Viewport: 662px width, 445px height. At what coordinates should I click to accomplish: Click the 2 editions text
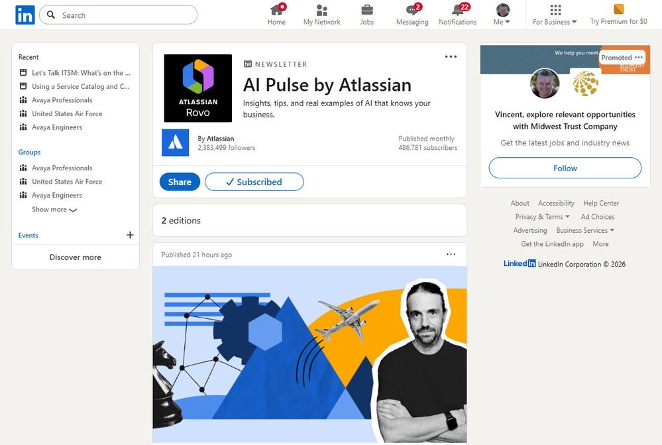tap(181, 221)
